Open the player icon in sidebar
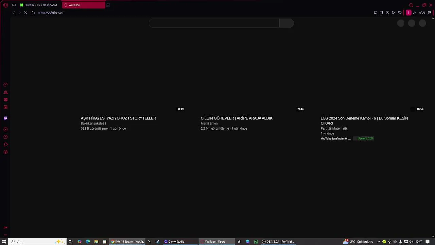 pyautogui.click(x=5, y=129)
